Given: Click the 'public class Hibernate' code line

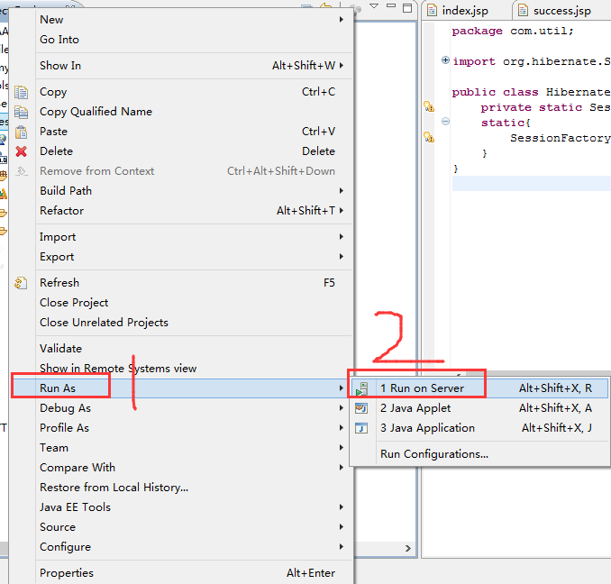Looking at the screenshot, I should [x=531, y=92].
